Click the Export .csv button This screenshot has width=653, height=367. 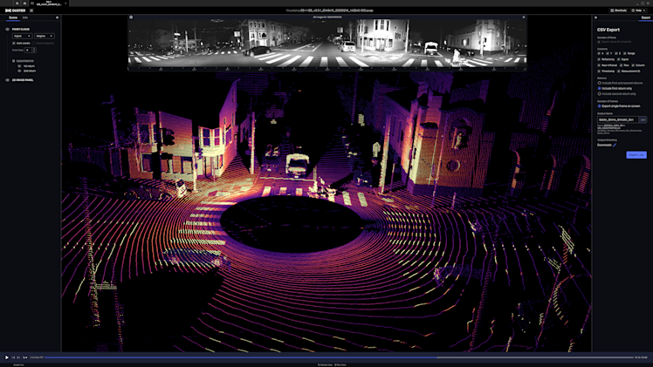tap(636, 154)
